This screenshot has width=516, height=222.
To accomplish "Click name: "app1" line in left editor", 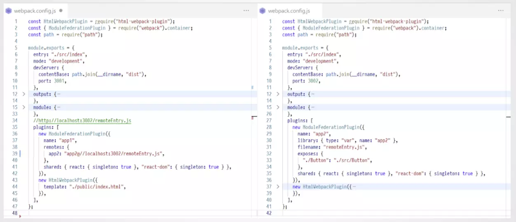I will click(61, 140).
